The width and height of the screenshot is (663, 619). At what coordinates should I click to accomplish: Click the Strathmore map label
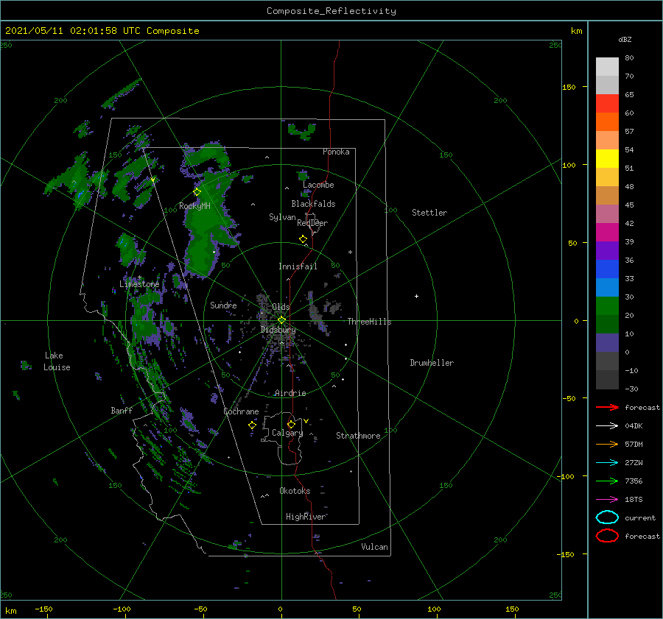point(358,436)
